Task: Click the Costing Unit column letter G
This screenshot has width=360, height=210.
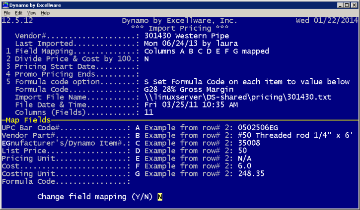Action: tap(138, 174)
